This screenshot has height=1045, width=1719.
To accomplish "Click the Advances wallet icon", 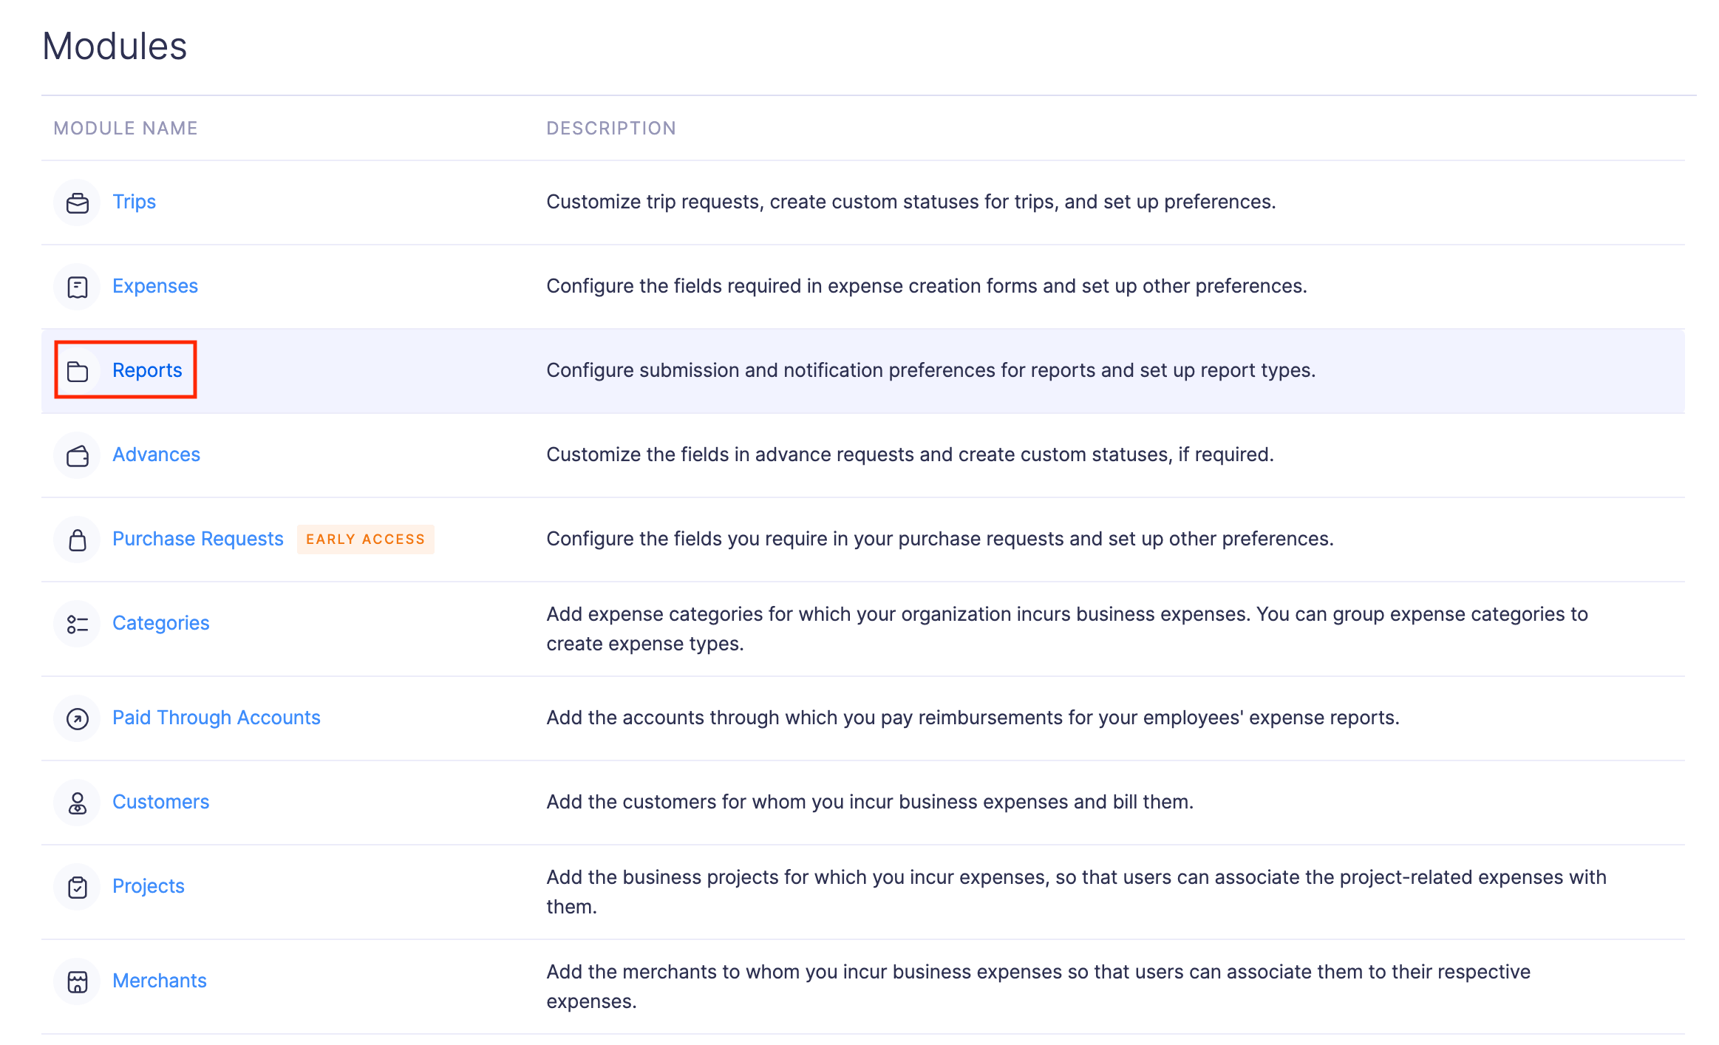I will click(x=77, y=455).
